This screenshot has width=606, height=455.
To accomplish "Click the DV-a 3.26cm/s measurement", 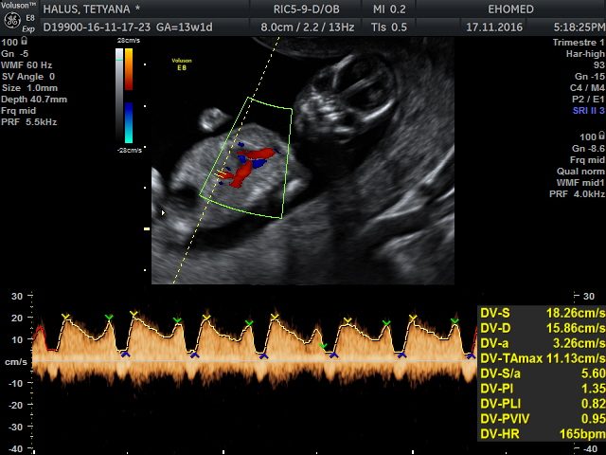I will tap(543, 343).
